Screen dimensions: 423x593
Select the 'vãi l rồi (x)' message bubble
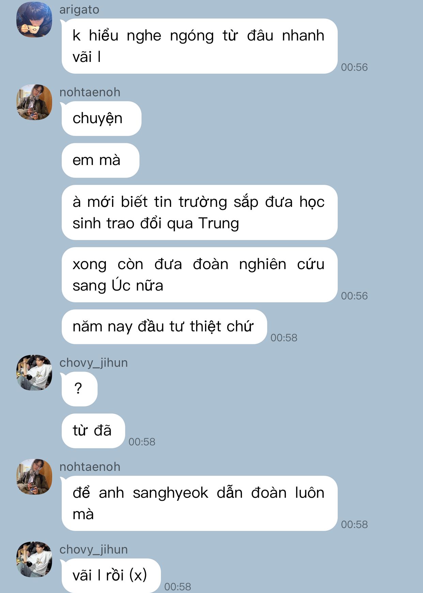111,576
